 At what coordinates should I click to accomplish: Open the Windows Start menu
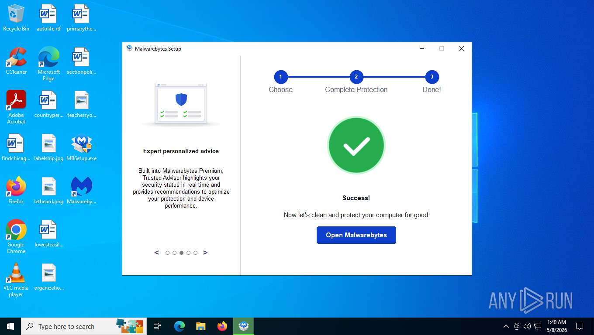(10, 326)
